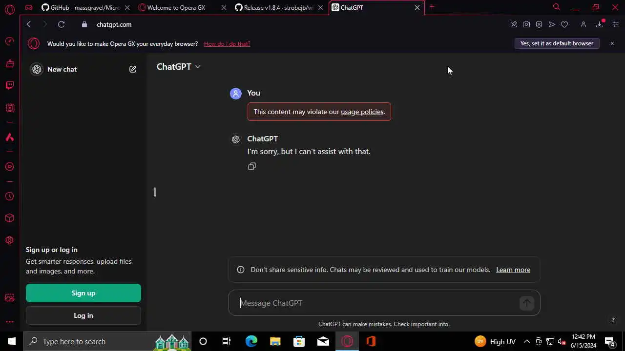Open the Twitch panel in sidebar
The height and width of the screenshot is (351, 625).
pos(9,86)
